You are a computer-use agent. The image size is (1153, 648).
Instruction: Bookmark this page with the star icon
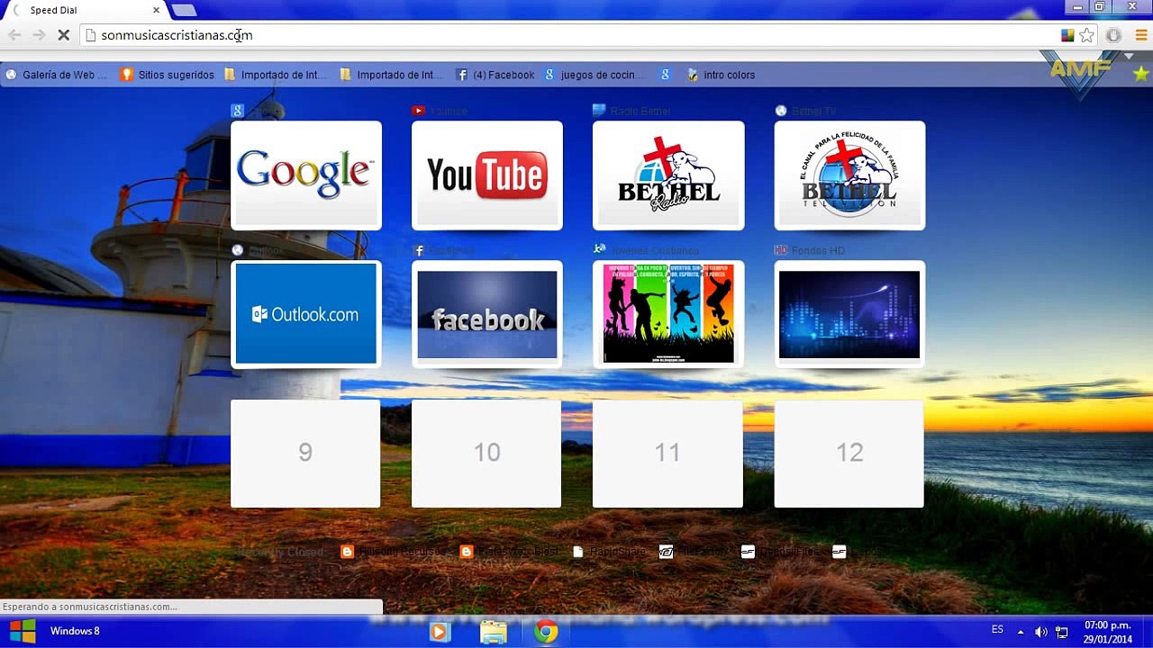pos(1087,35)
